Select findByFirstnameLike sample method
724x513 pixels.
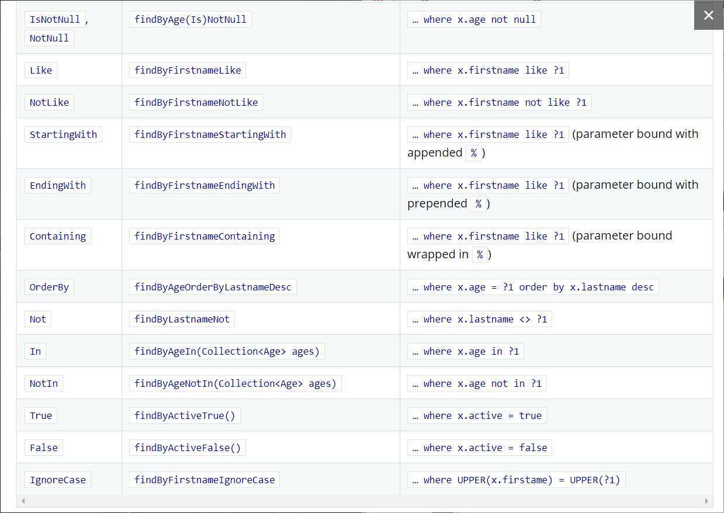click(188, 70)
